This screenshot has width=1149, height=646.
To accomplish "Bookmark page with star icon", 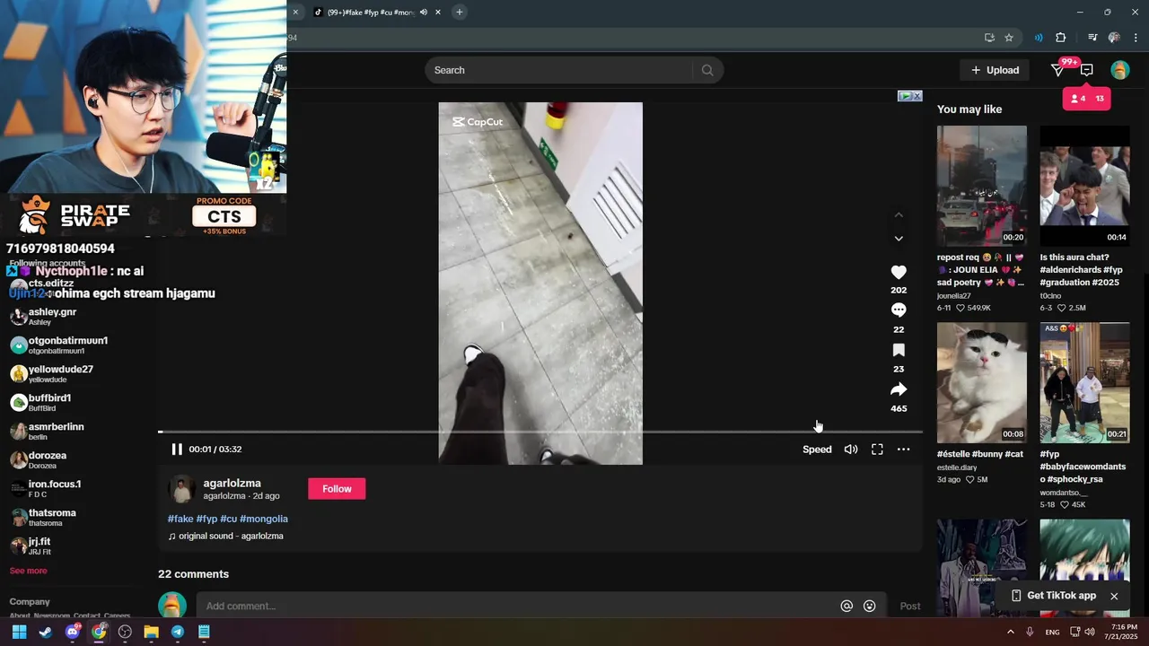I will point(1009,38).
